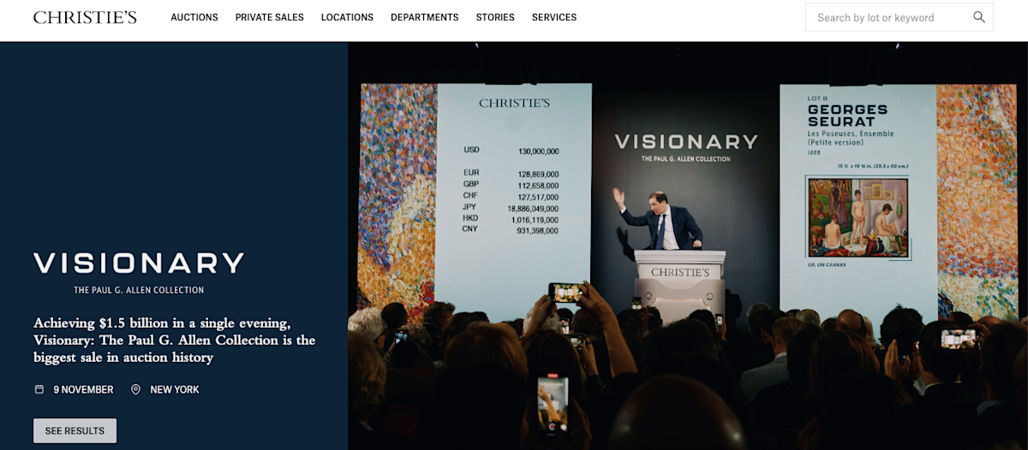This screenshot has height=450, width=1028.
Task: Click the Christie's logo in the header
Action: point(85,17)
